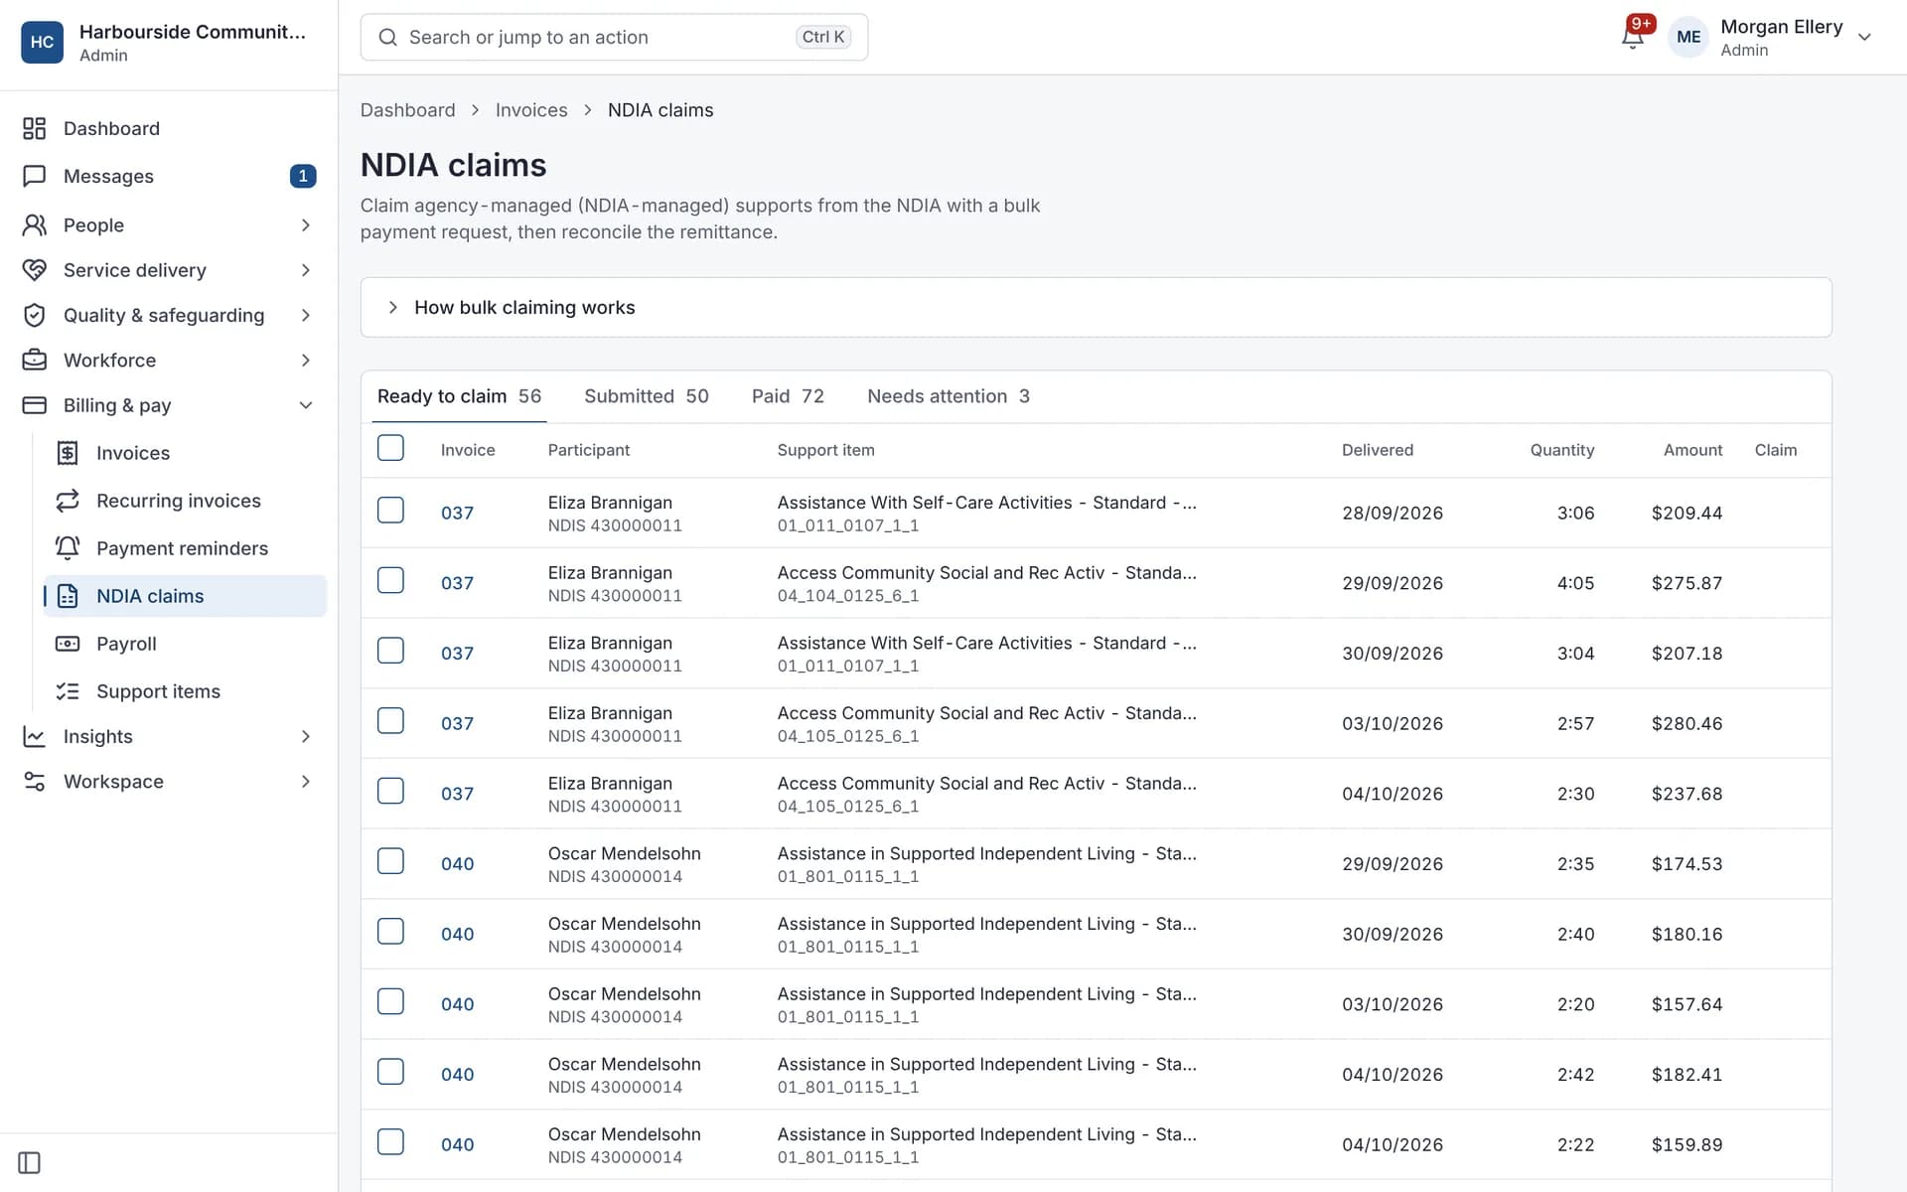Click the Amount column header
Screen dimensions: 1907x1192
1692,450
